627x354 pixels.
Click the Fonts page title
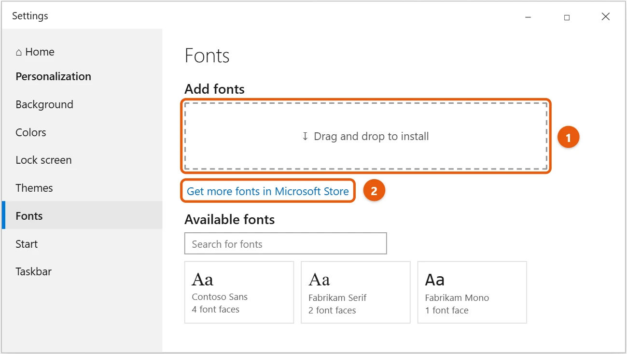pos(207,56)
